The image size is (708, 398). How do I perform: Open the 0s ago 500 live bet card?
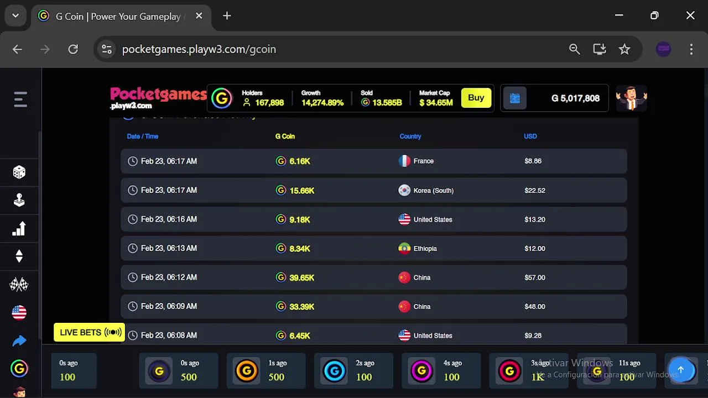pos(179,370)
